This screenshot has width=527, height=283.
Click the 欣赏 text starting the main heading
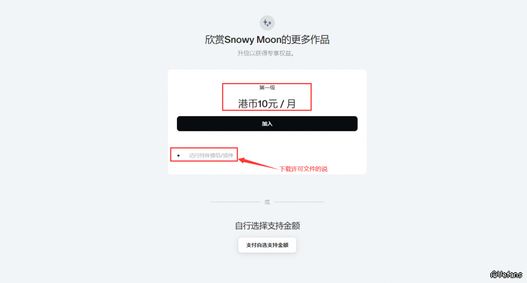215,40
